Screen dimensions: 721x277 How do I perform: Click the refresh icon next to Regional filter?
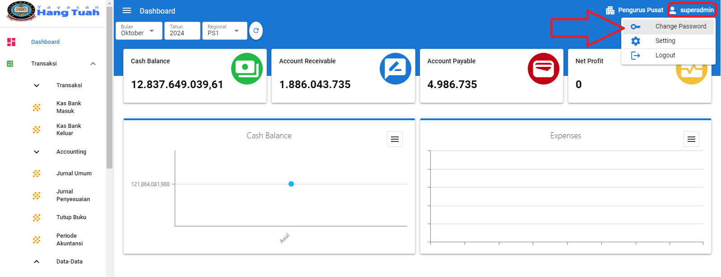click(x=256, y=31)
